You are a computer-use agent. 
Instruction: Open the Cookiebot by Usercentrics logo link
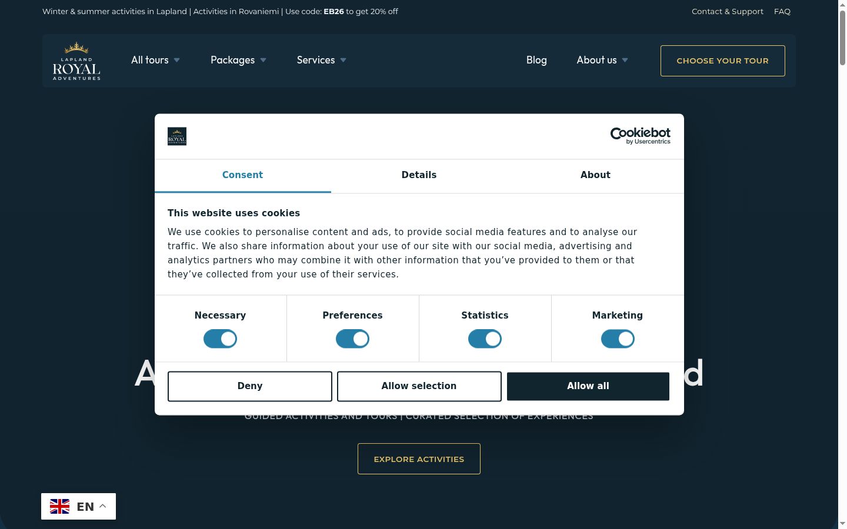coord(640,136)
